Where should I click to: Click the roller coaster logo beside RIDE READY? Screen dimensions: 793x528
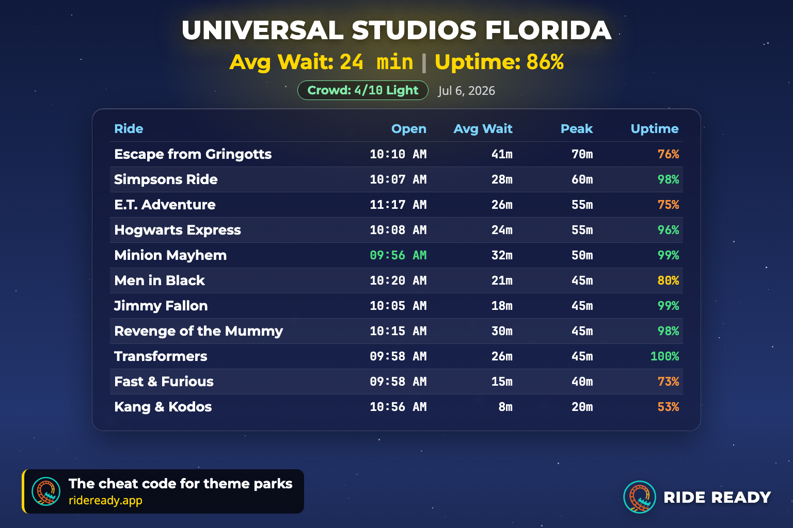coord(640,497)
